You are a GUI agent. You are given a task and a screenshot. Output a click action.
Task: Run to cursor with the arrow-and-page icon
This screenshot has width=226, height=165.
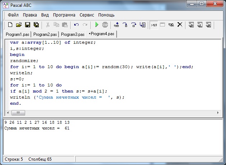tap(142, 25)
